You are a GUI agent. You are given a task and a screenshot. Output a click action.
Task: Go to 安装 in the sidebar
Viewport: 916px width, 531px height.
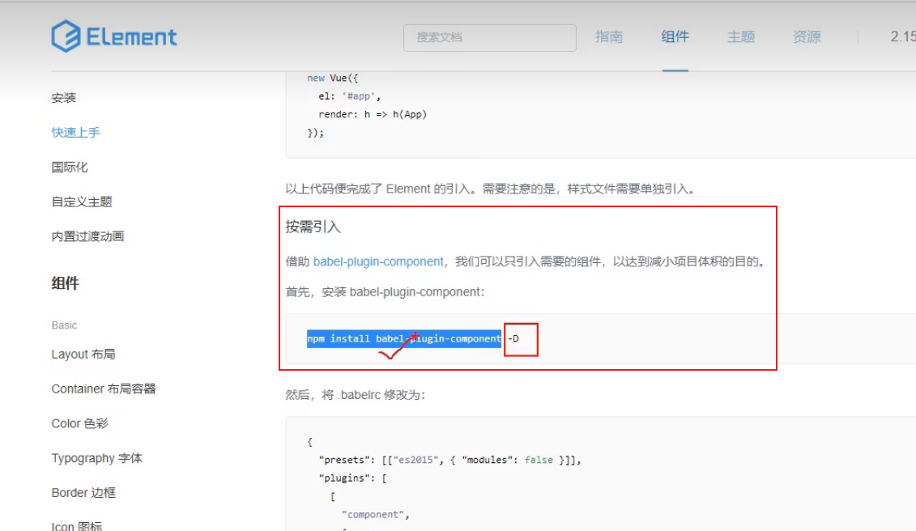64,98
